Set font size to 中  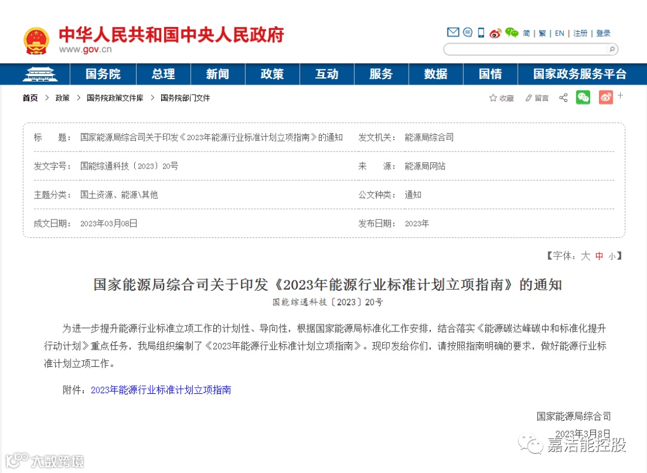coord(599,257)
